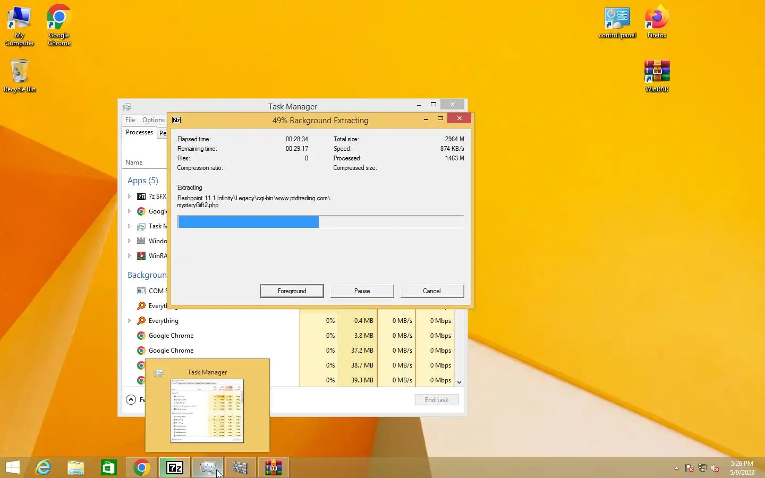This screenshot has width=765, height=478.
Task: Open Internet Explorer in the taskbar
Action: 43,467
